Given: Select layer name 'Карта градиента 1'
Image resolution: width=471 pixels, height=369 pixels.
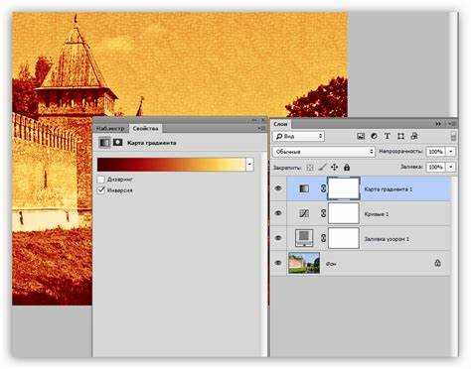Looking at the screenshot, I should (389, 189).
